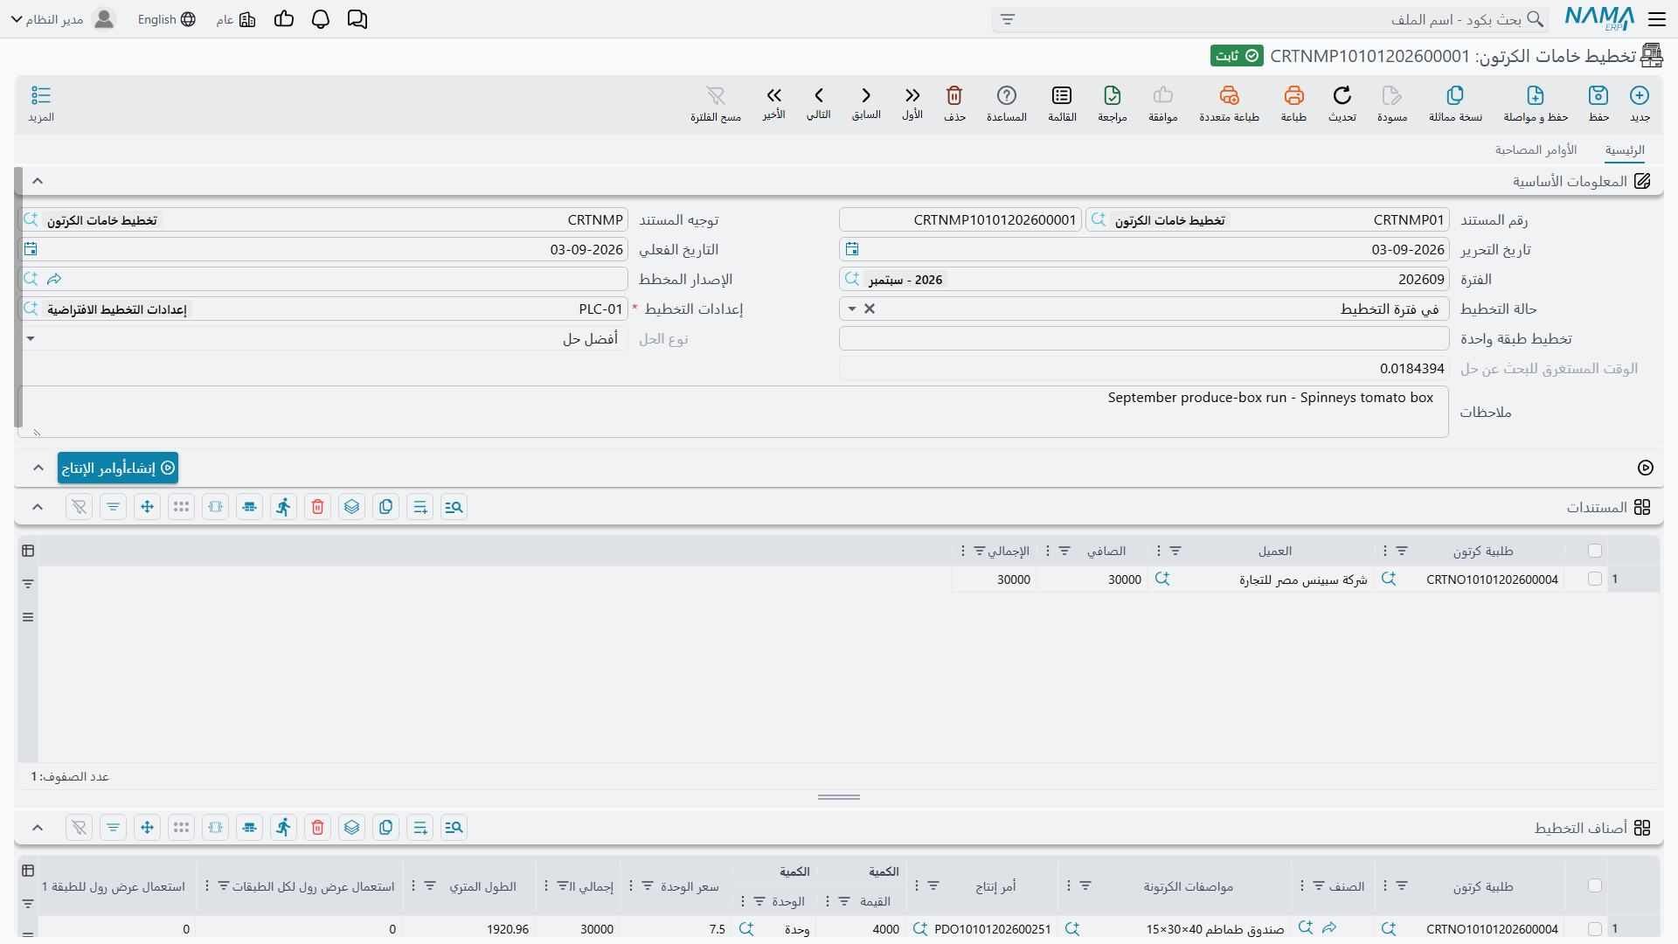Screen dimensions: 1678x944
Task: Click the تخطيط طبقة واحدة input field
Action: tap(1144, 339)
